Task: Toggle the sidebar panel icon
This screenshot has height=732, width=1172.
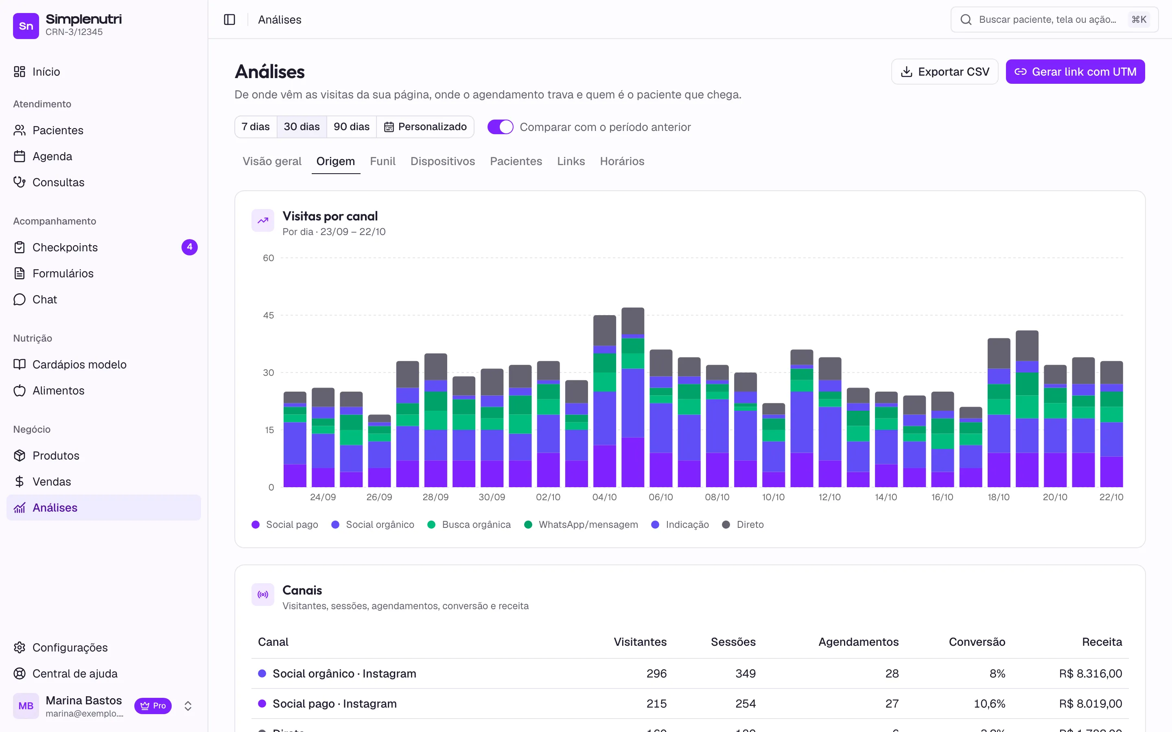Action: [x=230, y=20]
